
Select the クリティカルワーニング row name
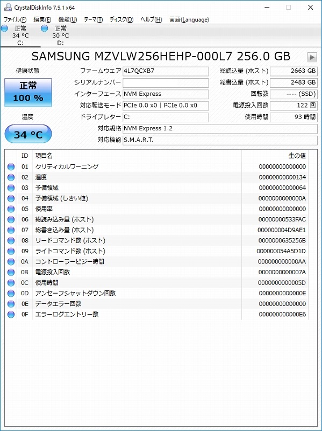coord(67,166)
